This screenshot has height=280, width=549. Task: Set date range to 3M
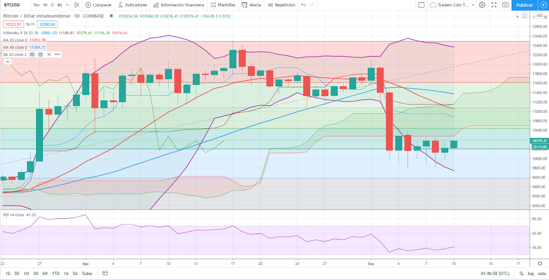point(36,273)
